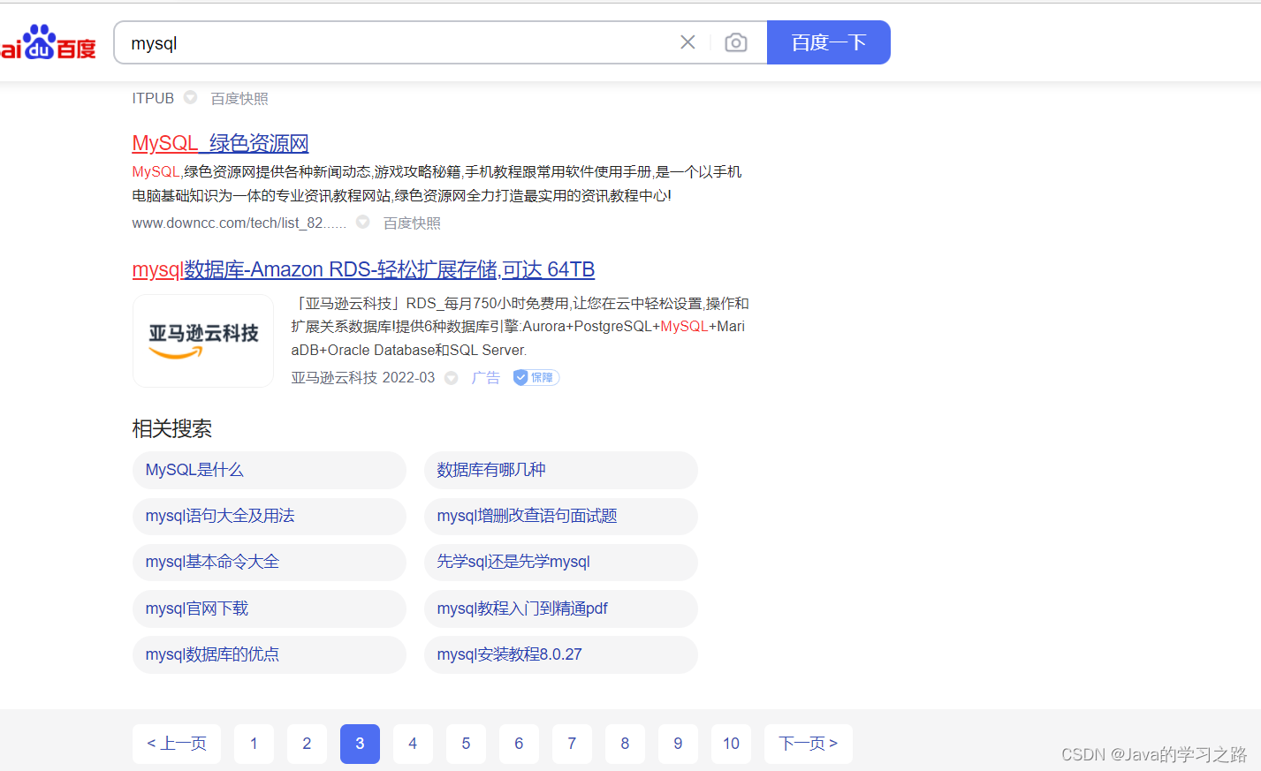Select related search MySQL是什么
Image resolution: width=1261 pixels, height=771 pixels.
pos(270,471)
